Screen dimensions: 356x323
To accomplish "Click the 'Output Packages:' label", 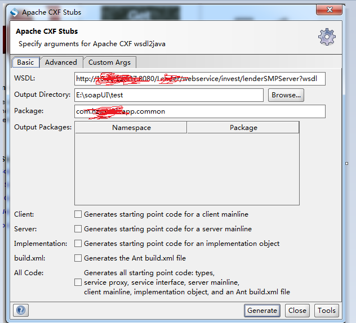I will (x=43, y=127).
